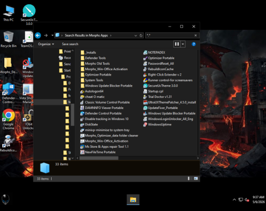Screen dimensions: 266x211
Task: Expand address bar history dropdown
Action: 136,36
